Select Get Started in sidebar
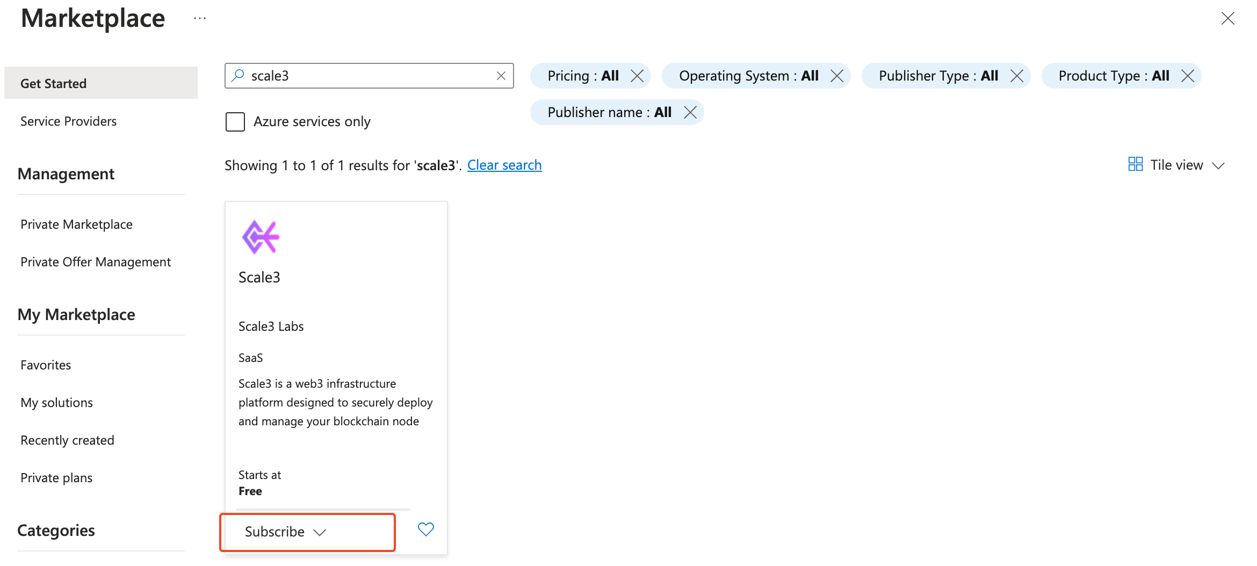Screen dimensions: 1257x566 tap(101, 83)
